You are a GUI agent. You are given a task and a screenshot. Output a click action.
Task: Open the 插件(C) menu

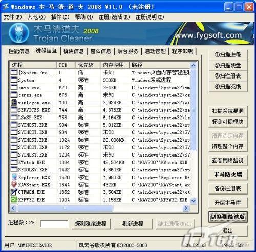(60, 17)
